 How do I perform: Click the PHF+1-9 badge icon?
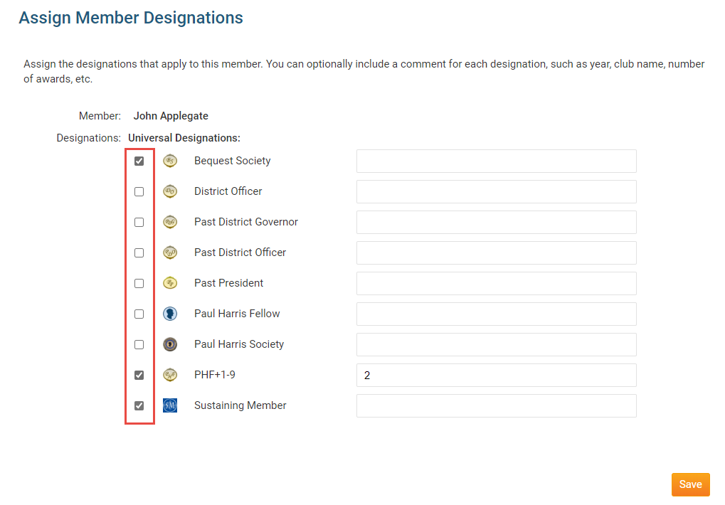tap(169, 375)
